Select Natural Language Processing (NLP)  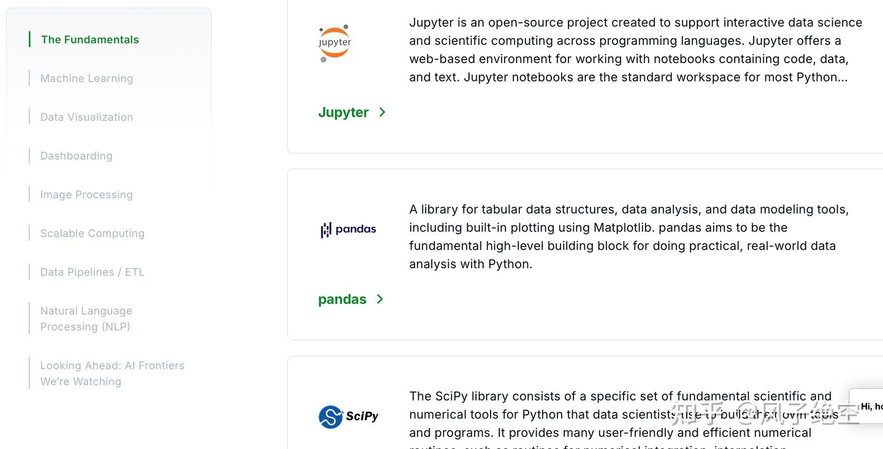click(86, 318)
